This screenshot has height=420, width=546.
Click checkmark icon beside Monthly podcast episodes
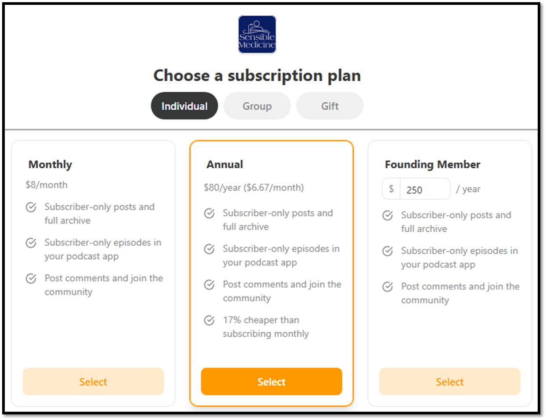coord(31,243)
